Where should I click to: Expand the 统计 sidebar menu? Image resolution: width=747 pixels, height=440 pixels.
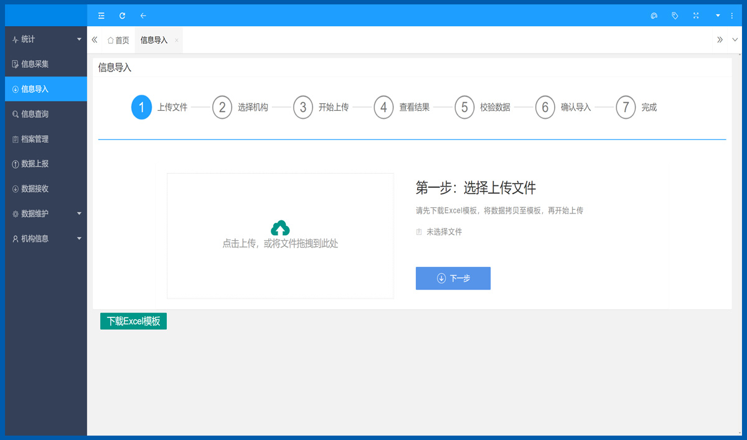(46, 39)
